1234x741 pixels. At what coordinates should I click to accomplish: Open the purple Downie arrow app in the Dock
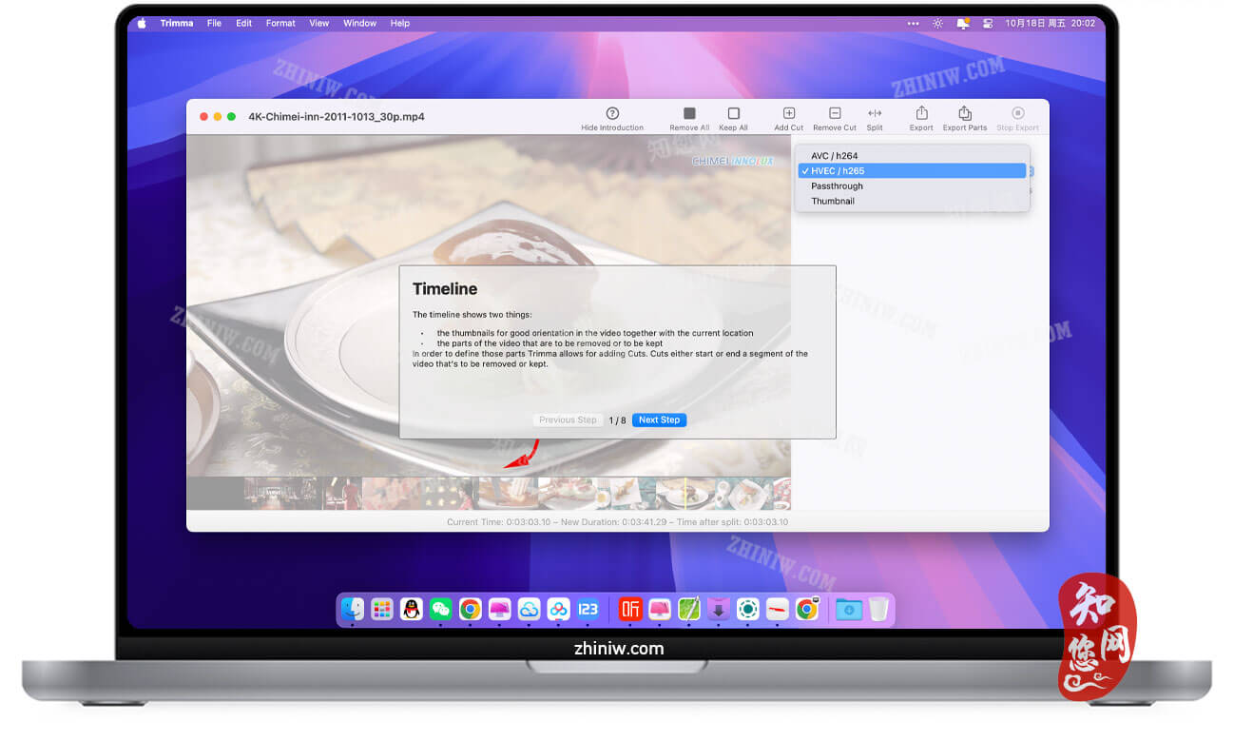click(719, 609)
